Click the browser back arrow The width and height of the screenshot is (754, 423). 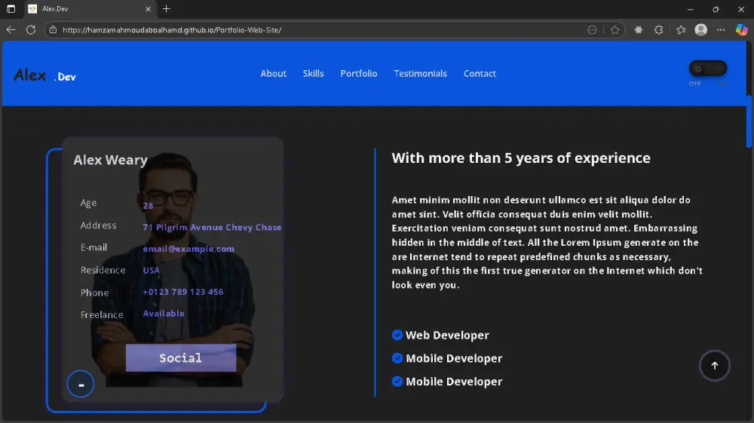pos(11,30)
